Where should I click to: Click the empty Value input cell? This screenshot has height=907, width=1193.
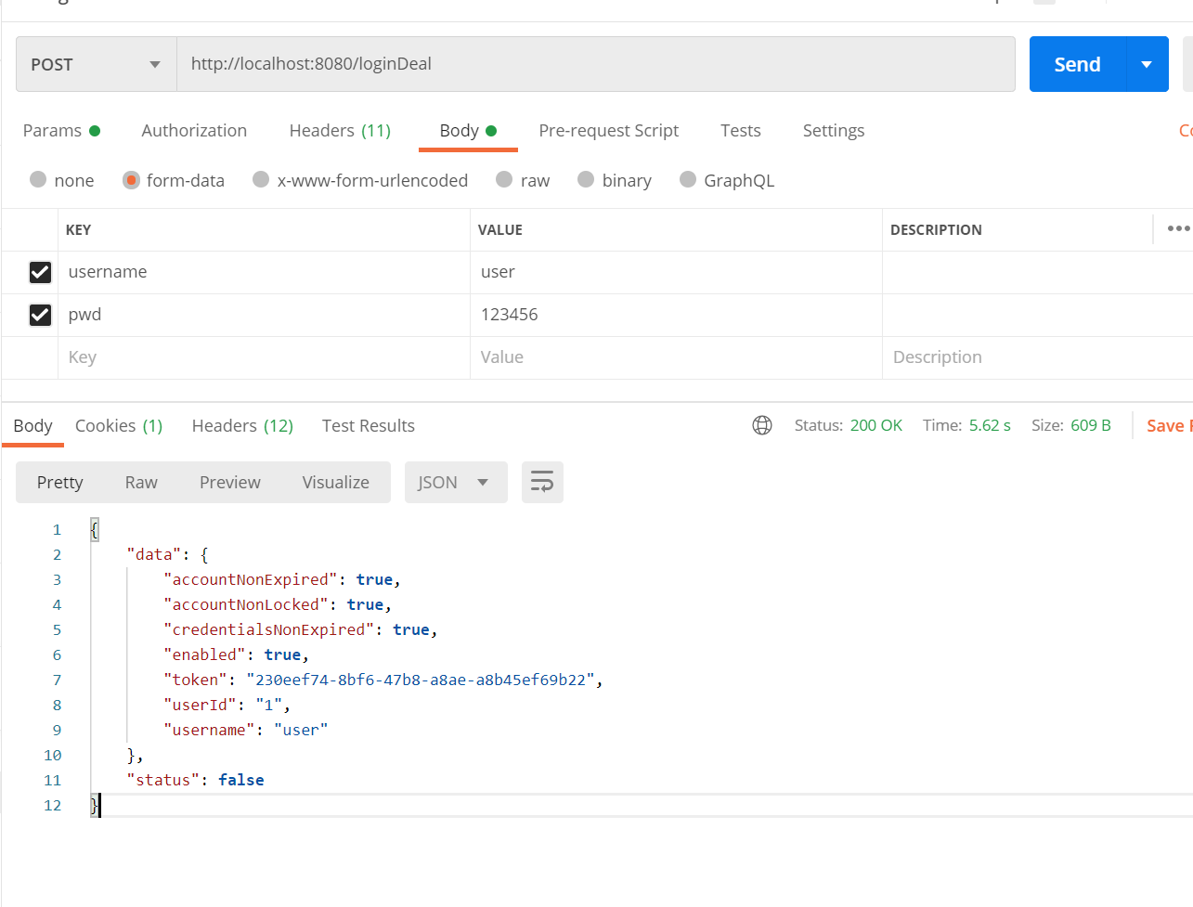676,357
